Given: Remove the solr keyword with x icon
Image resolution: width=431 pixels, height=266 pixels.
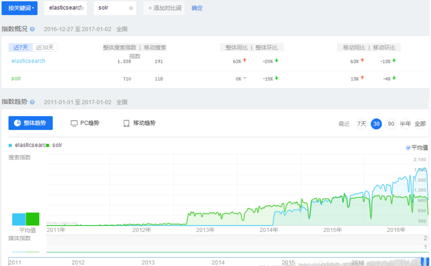Looking at the screenshot, I should (x=131, y=8).
